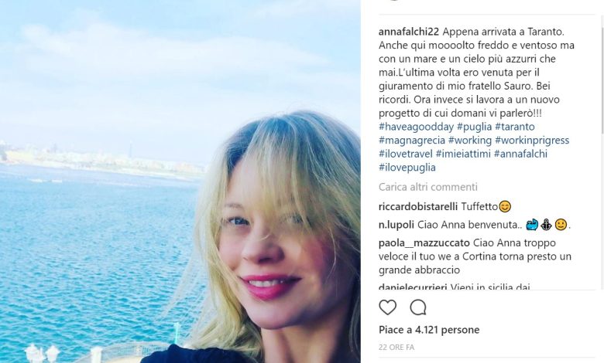Open the #workinprigress hashtag
This screenshot has width=604, height=363.
(532, 141)
